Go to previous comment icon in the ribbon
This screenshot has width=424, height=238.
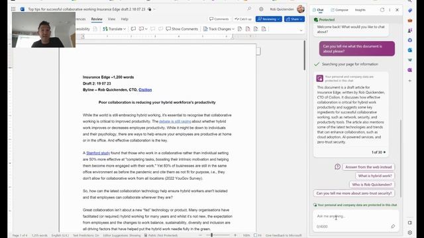coord(153,29)
